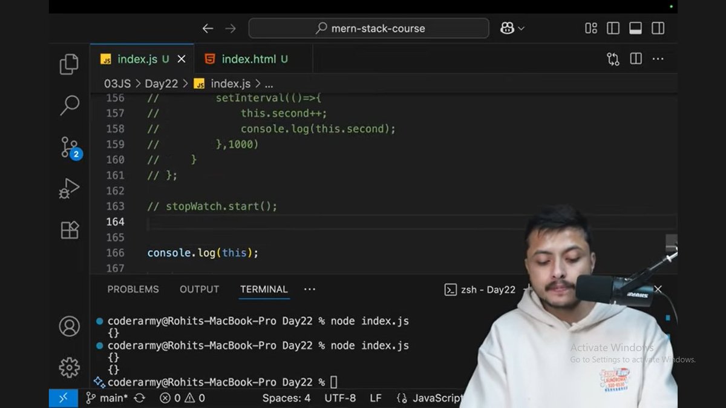Click the commented stopWatch.start() line

point(212,206)
